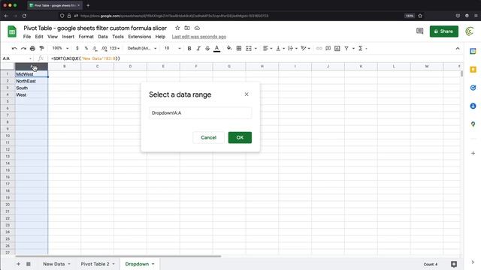Open Calendar in the side panel

473,52
